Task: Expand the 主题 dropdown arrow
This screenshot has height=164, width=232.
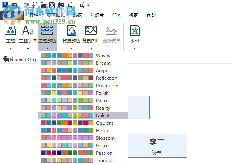Action: (x=11, y=48)
